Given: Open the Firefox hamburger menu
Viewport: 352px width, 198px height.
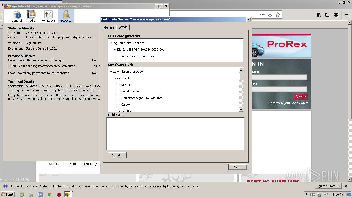Looking at the screenshot, I should click(347, 15).
